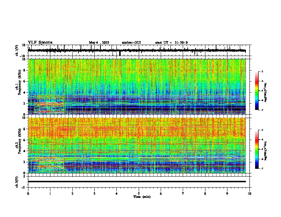Click the ch.1 voltage waveform trace
Image resolution: width=281 pixels, height=217 pixels.
coord(137,50)
